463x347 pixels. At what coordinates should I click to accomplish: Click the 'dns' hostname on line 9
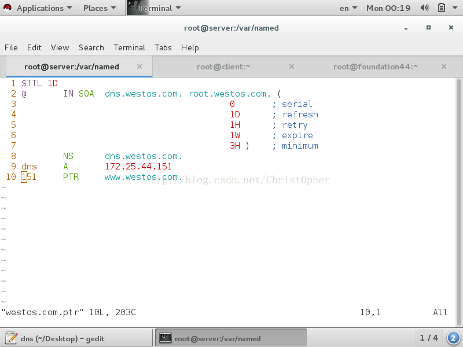pos(29,167)
